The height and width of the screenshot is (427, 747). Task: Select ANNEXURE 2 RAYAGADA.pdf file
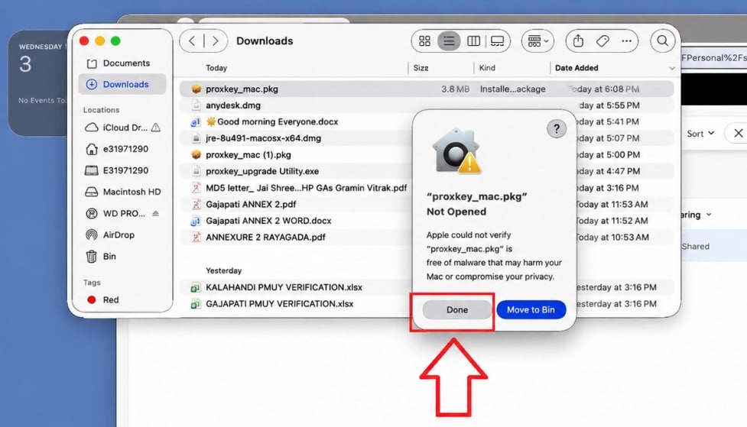tap(265, 237)
